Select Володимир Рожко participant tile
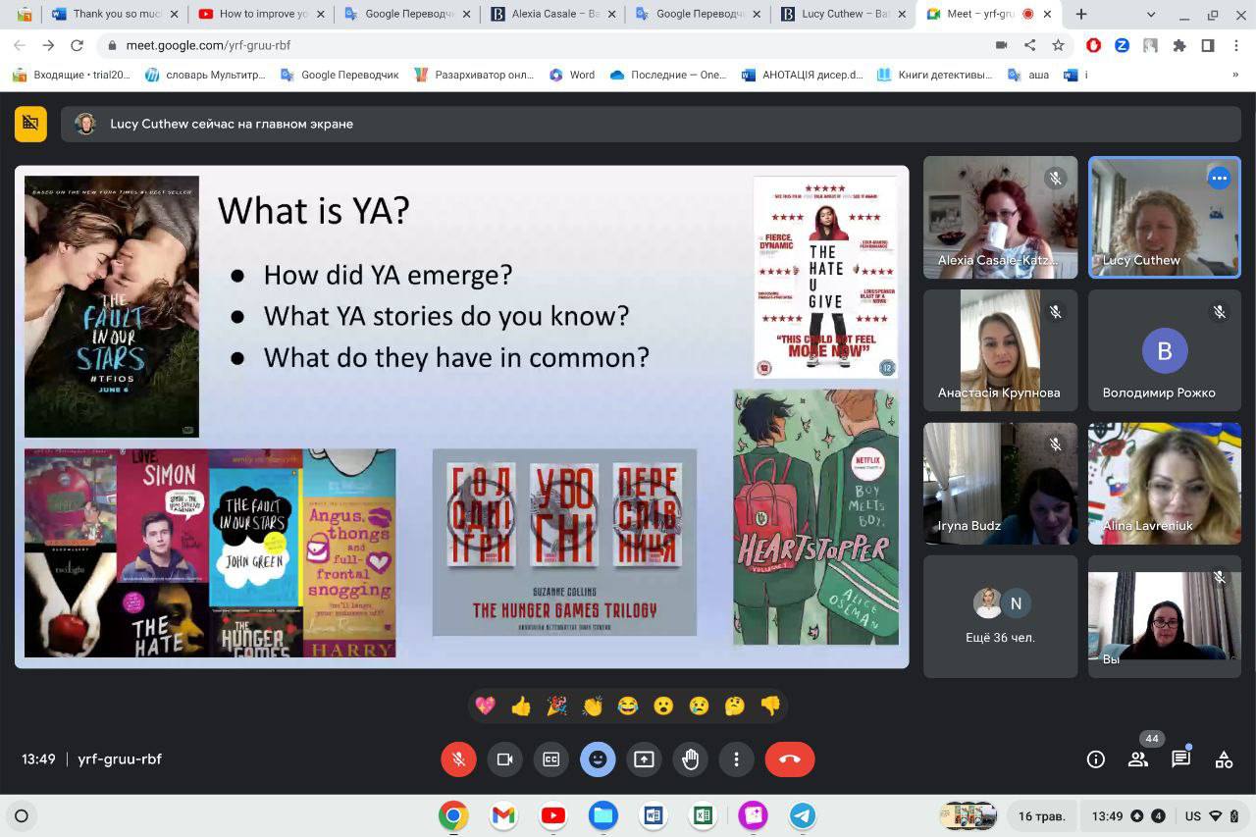This screenshot has height=837, width=1256. (x=1165, y=350)
